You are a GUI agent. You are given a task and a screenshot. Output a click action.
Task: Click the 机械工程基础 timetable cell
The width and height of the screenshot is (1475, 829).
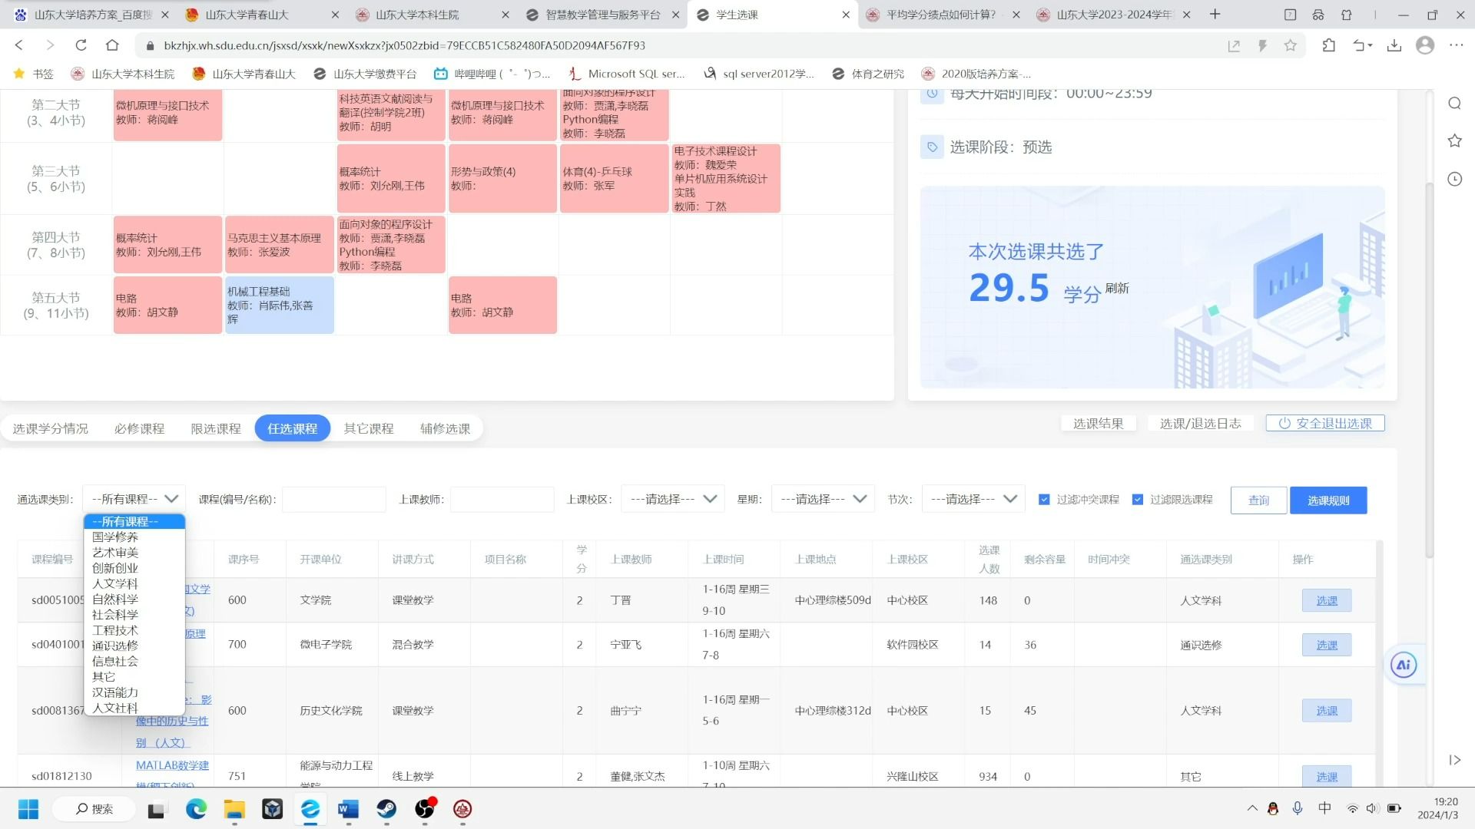click(x=279, y=305)
